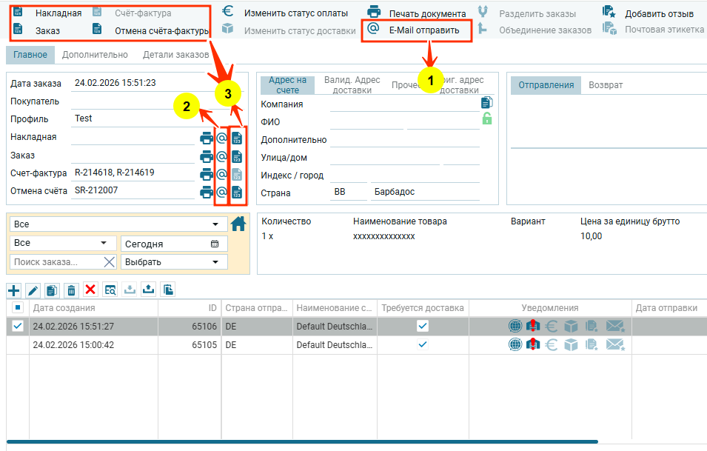Click the home icon beside the filter panel
The height and width of the screenshot is (451, 707).
(238, 224)
